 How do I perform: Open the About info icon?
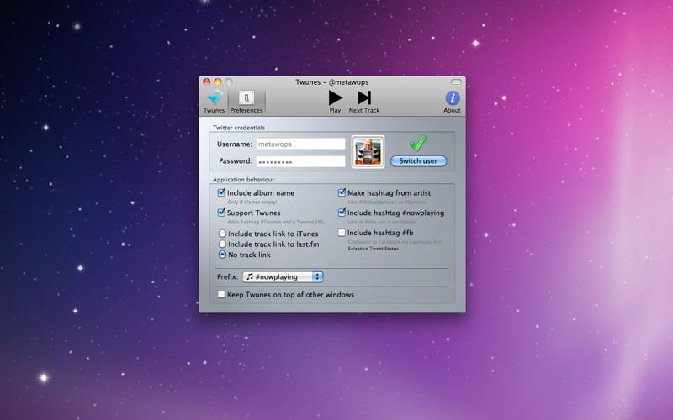coord(452,102)
